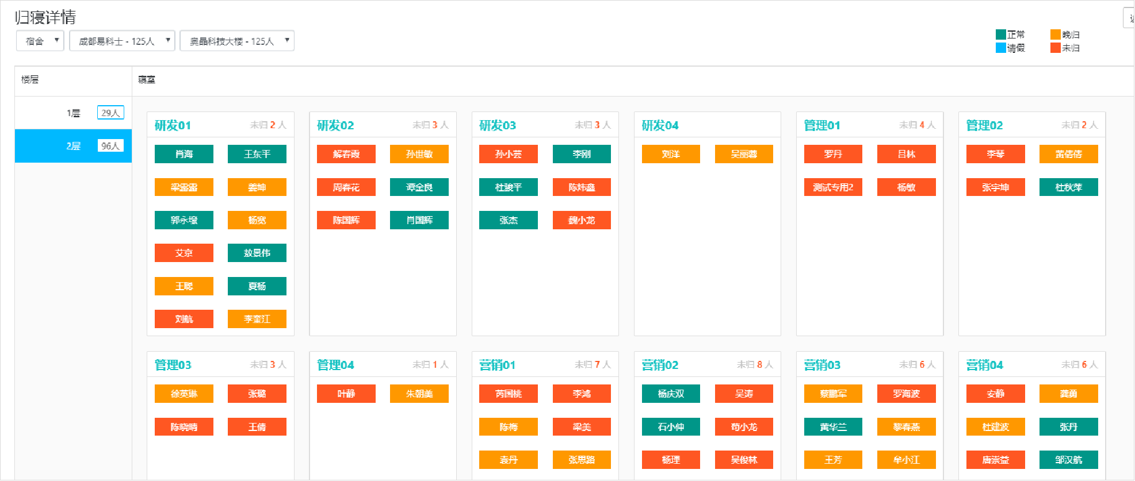Screen dimensions: 1135x481
Task: Click the red 未归 legend swatch
Action: [1055, 48]
